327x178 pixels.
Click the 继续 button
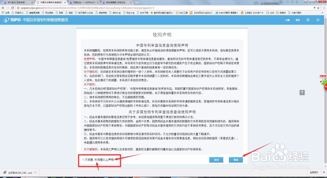click(x=236, y=160)
